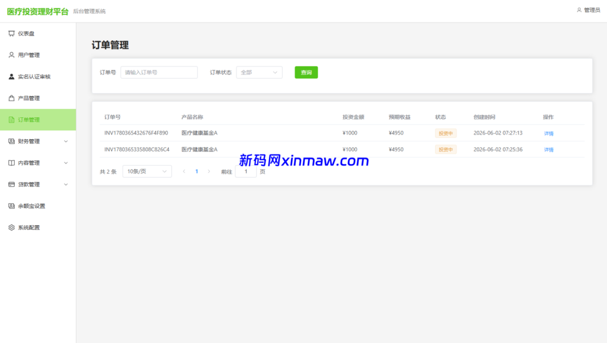Open the 实名认证审核 menu item
The image size is (607, 343).
[x=38, y=76]
